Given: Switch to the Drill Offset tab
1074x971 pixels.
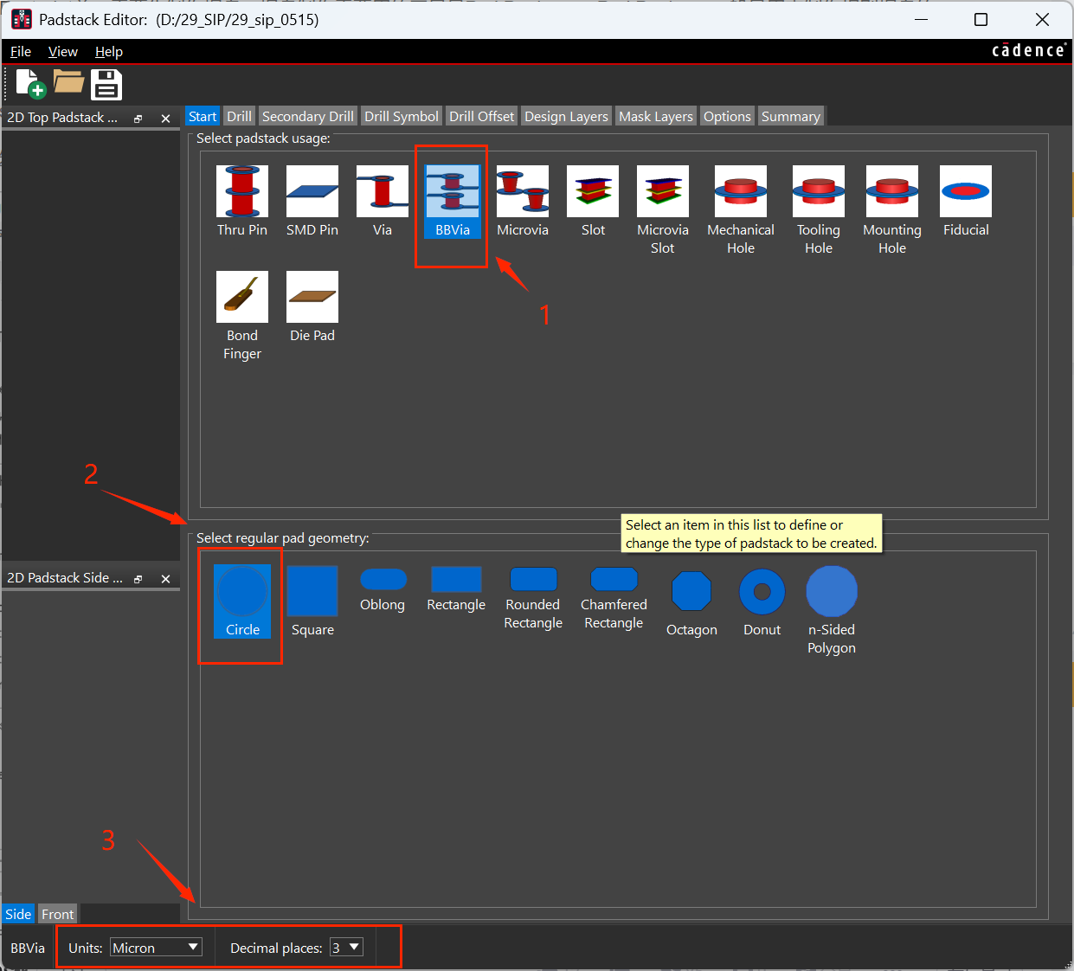Looking at the screenshot, I should 482,116.
